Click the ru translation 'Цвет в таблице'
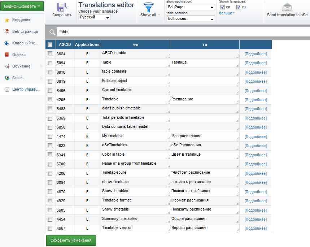Screen dimensions: 310x247 coord(186,154)
